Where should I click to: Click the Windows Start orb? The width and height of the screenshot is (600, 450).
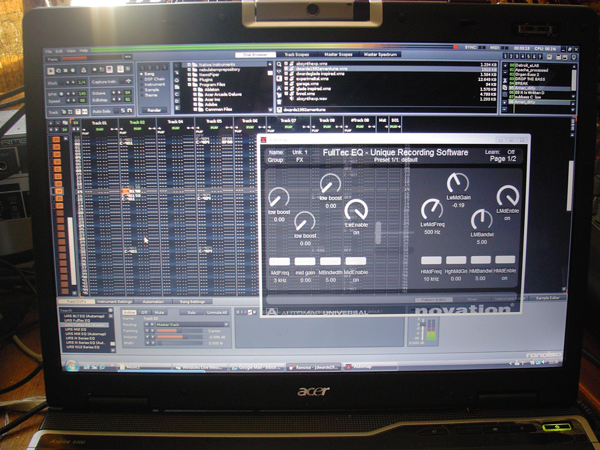[x=71, y=365]
